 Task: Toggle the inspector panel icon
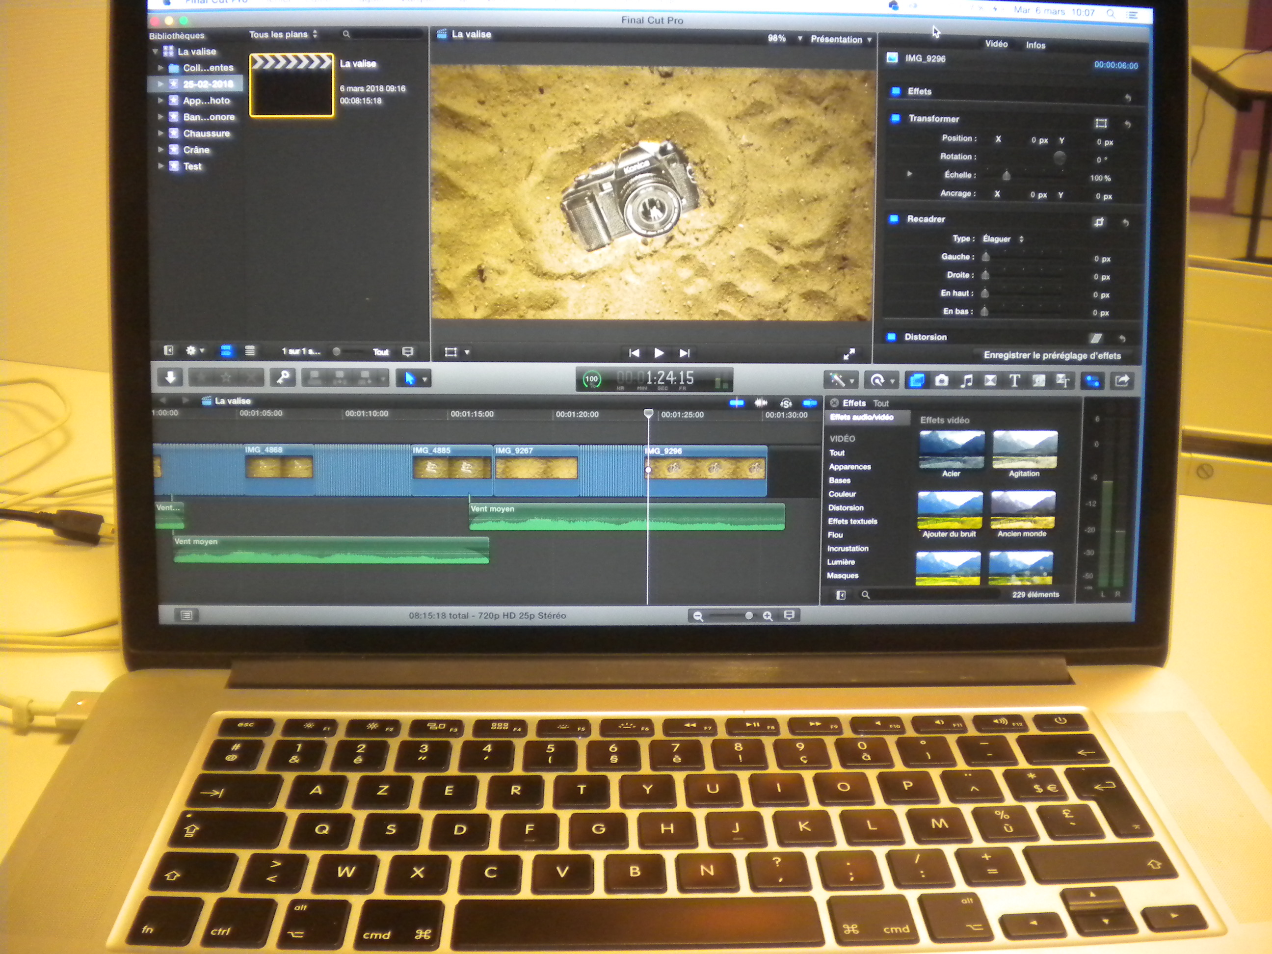[x=1092, y=380]
